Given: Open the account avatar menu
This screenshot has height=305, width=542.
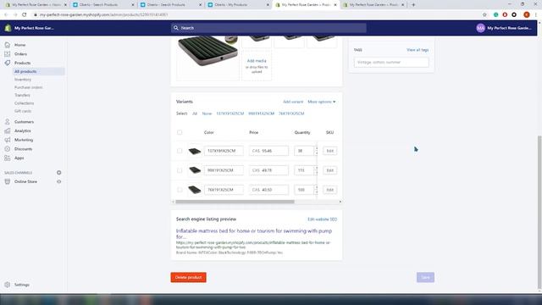Looking at the screenshot, I should [480, 28].
